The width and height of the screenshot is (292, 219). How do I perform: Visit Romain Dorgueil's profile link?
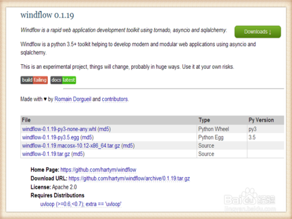(x=72, y=99)
